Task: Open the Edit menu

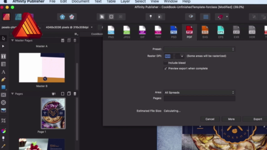Action: pyautogui.click(x=63, y=2)
